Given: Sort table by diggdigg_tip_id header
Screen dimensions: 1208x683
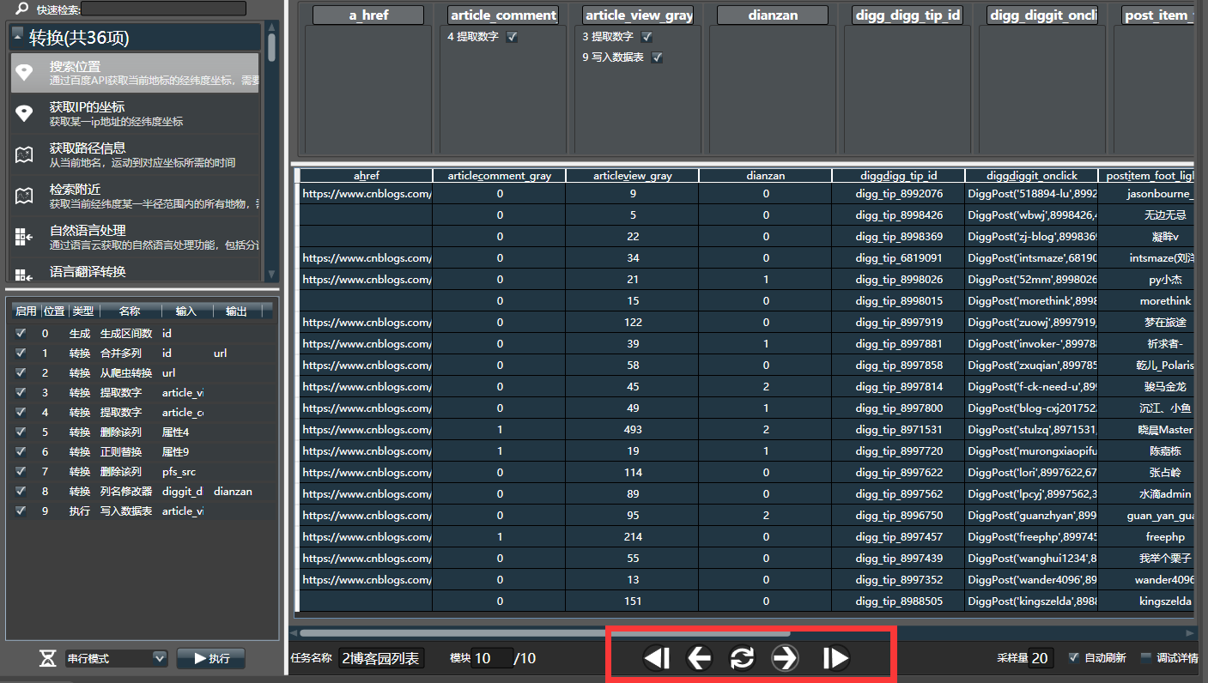Looking at the screenshot, I should pyautogui.click(x=898, y=175).
